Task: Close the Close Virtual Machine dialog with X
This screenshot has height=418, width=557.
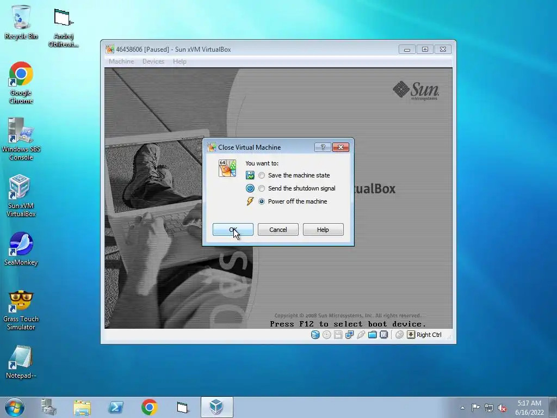Action: pyautogui.click(x=341, y=147)
